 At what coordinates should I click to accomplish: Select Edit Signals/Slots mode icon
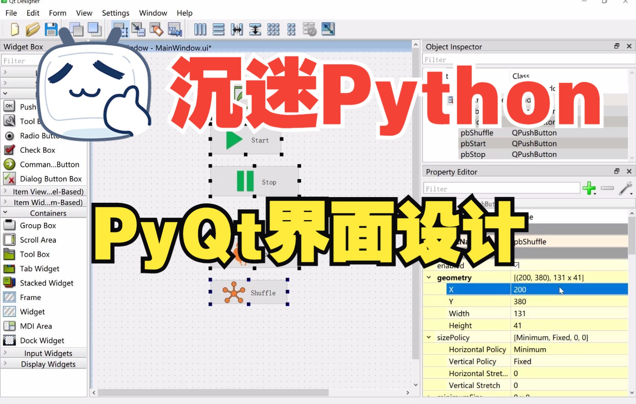coord(138,29)
